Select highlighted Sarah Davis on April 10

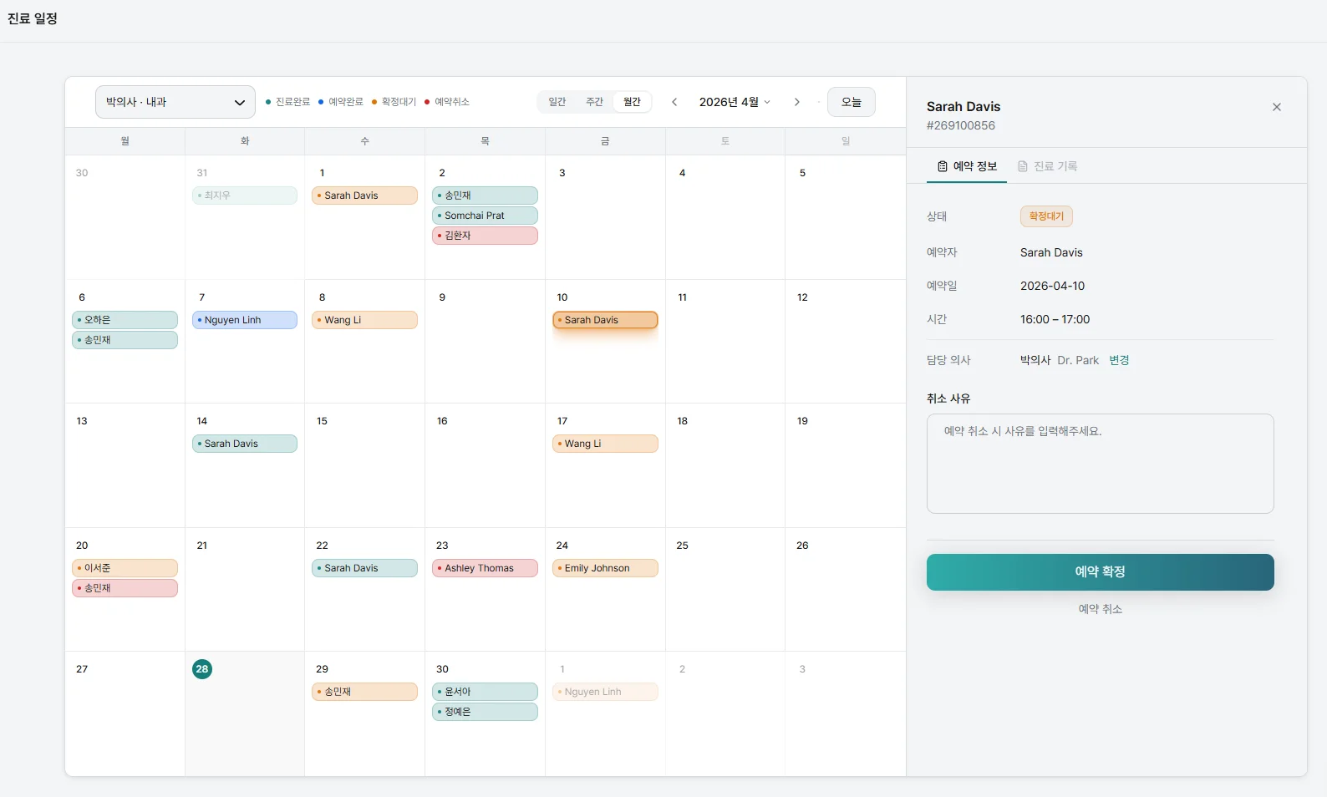click(x=605, y=320)
